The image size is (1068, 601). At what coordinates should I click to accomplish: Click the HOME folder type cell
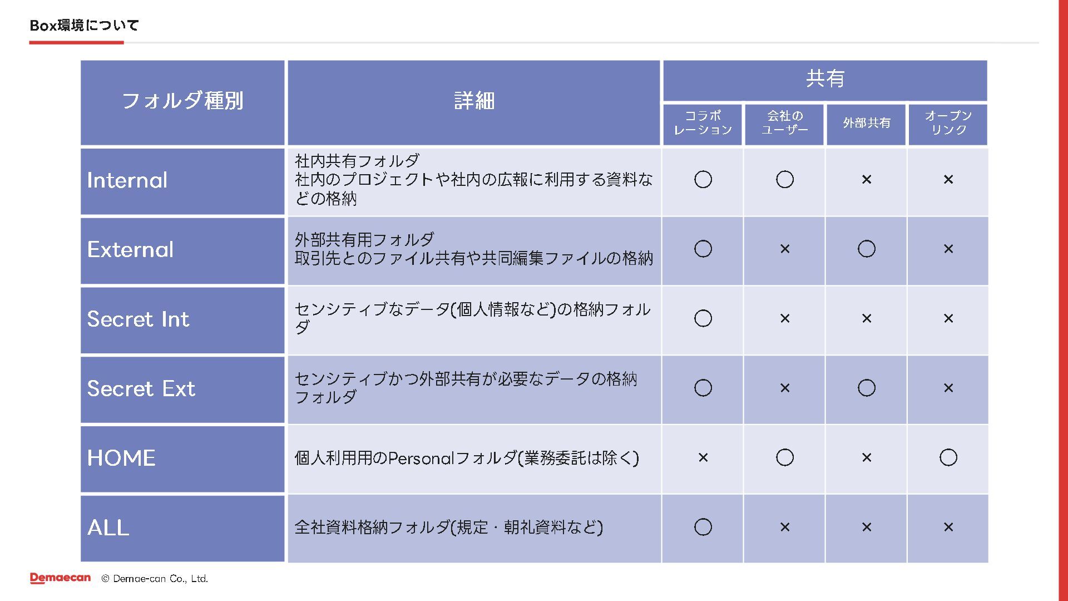(182, 459)
